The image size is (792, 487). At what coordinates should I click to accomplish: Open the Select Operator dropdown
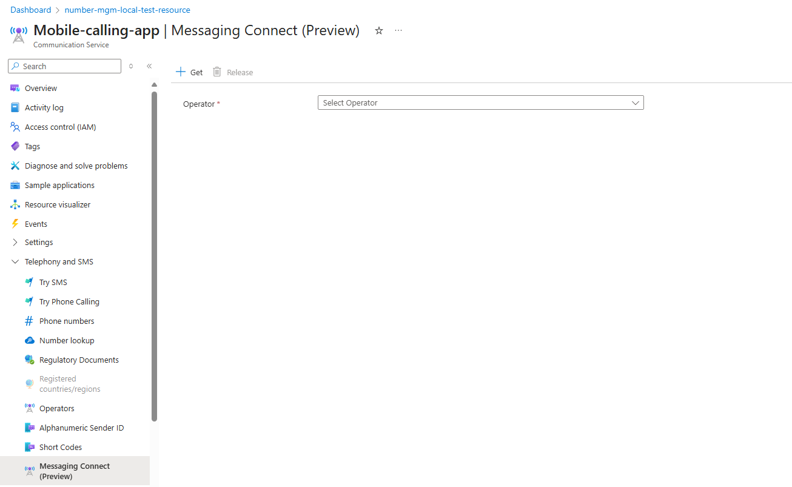pyautogui.click(x=480, y=103)
